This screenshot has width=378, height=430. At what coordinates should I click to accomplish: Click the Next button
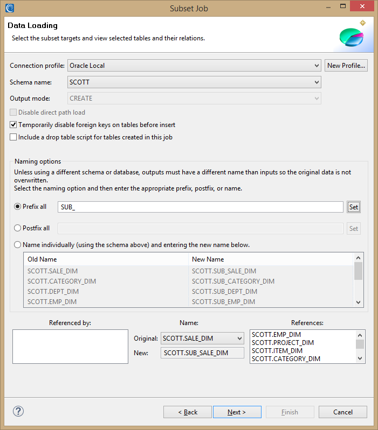coord(237,412)
